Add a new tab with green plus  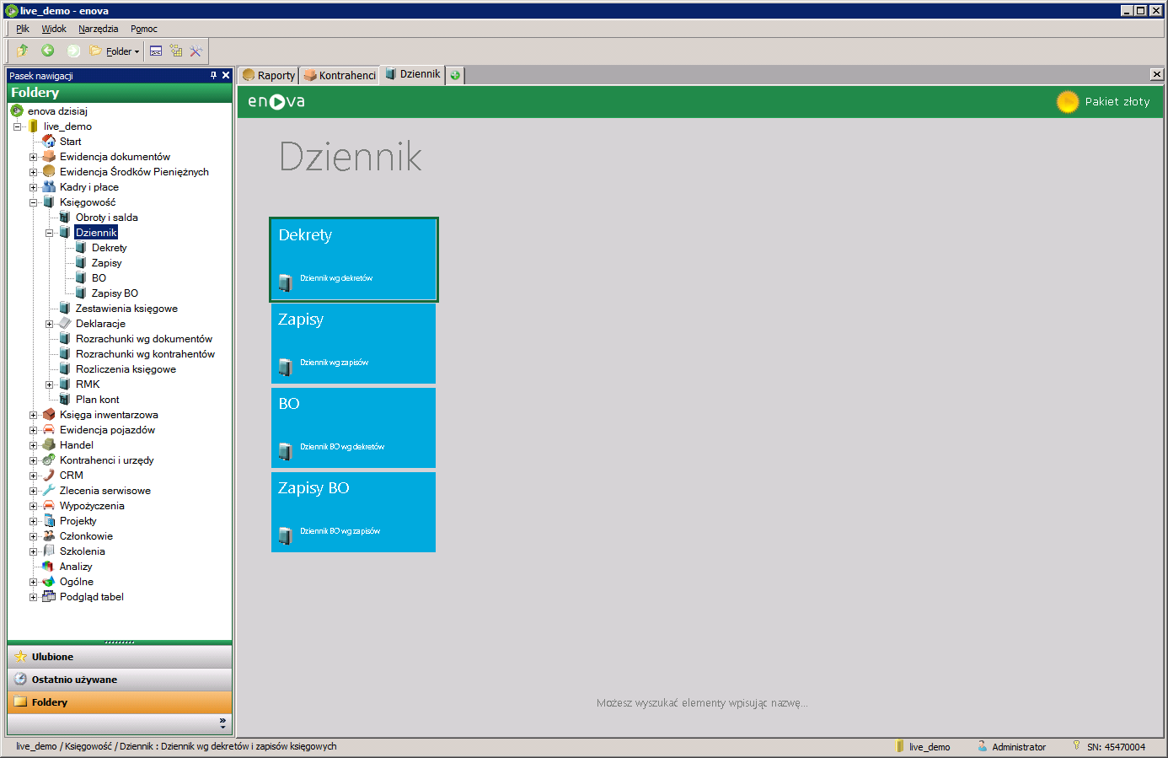(x=455, y=75)
